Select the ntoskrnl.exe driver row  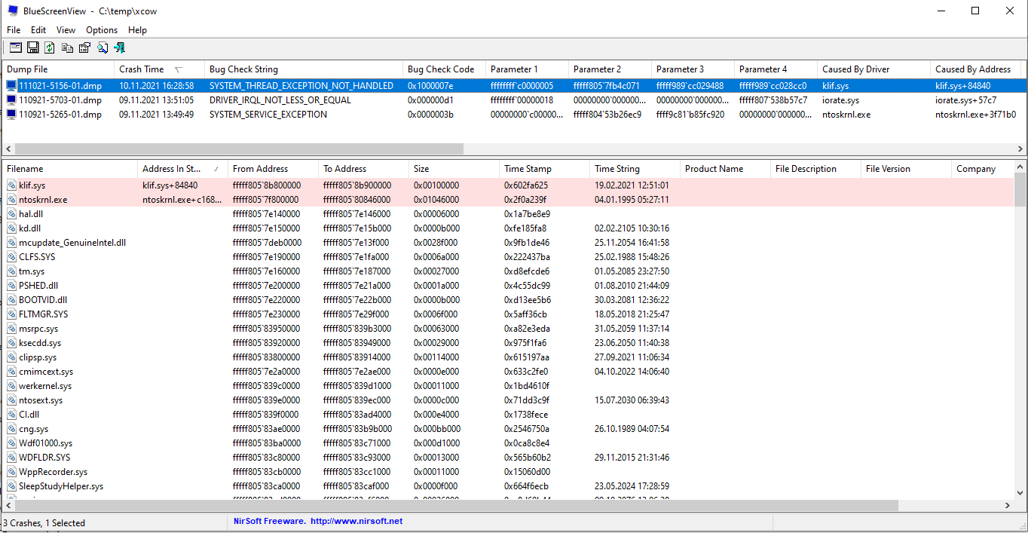(508, 199)
